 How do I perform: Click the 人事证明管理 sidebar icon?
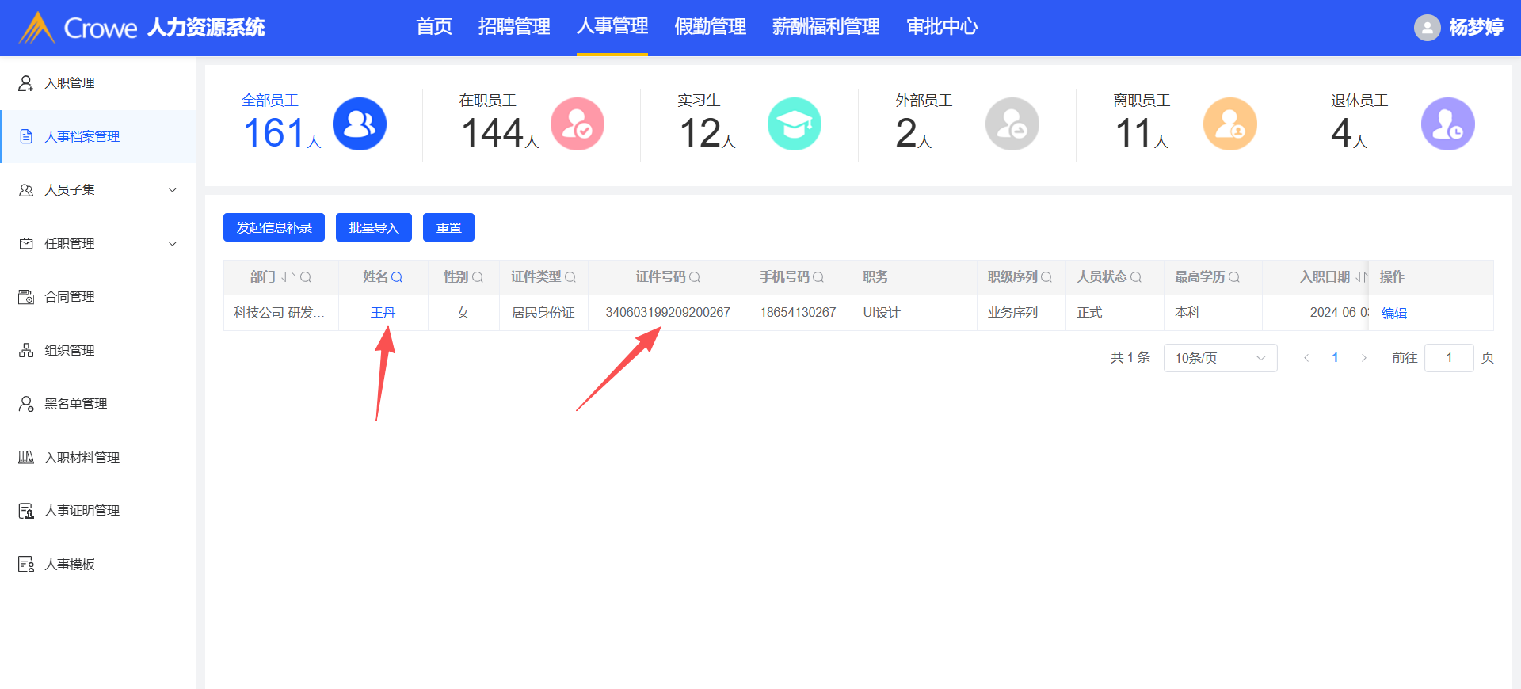click(x=26, y=511)
